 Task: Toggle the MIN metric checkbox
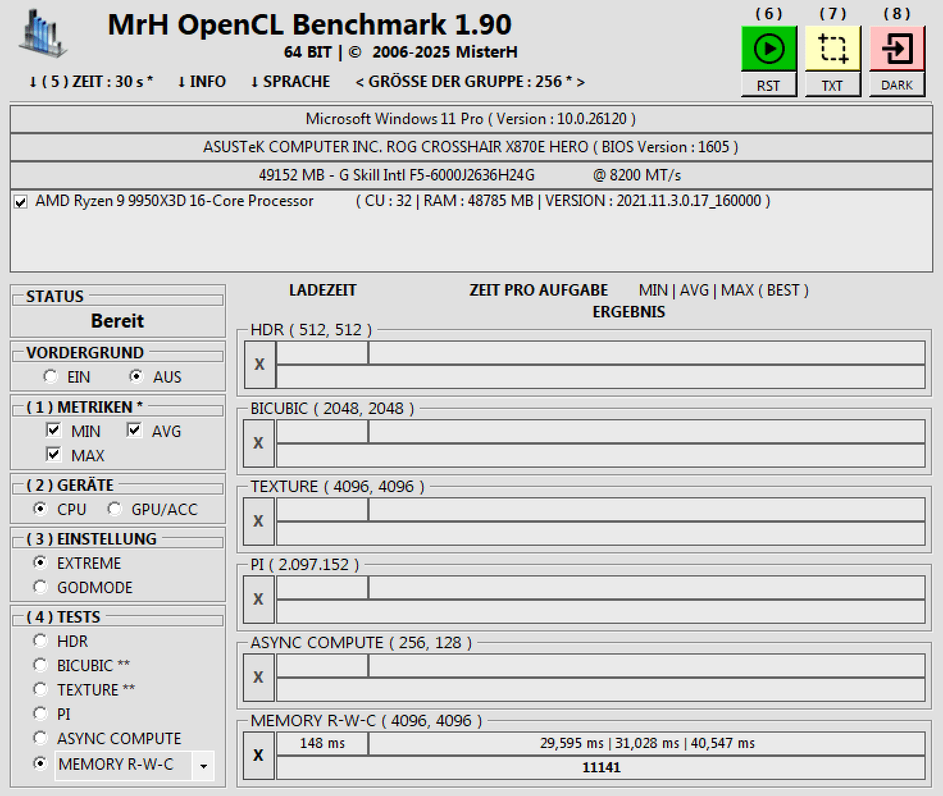pyautogui.click(x=54, y=430)
